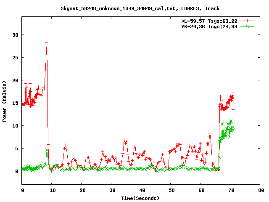Click y-axis tick label 30
This screenshot has width=269, height=202.
coord(15,35)
